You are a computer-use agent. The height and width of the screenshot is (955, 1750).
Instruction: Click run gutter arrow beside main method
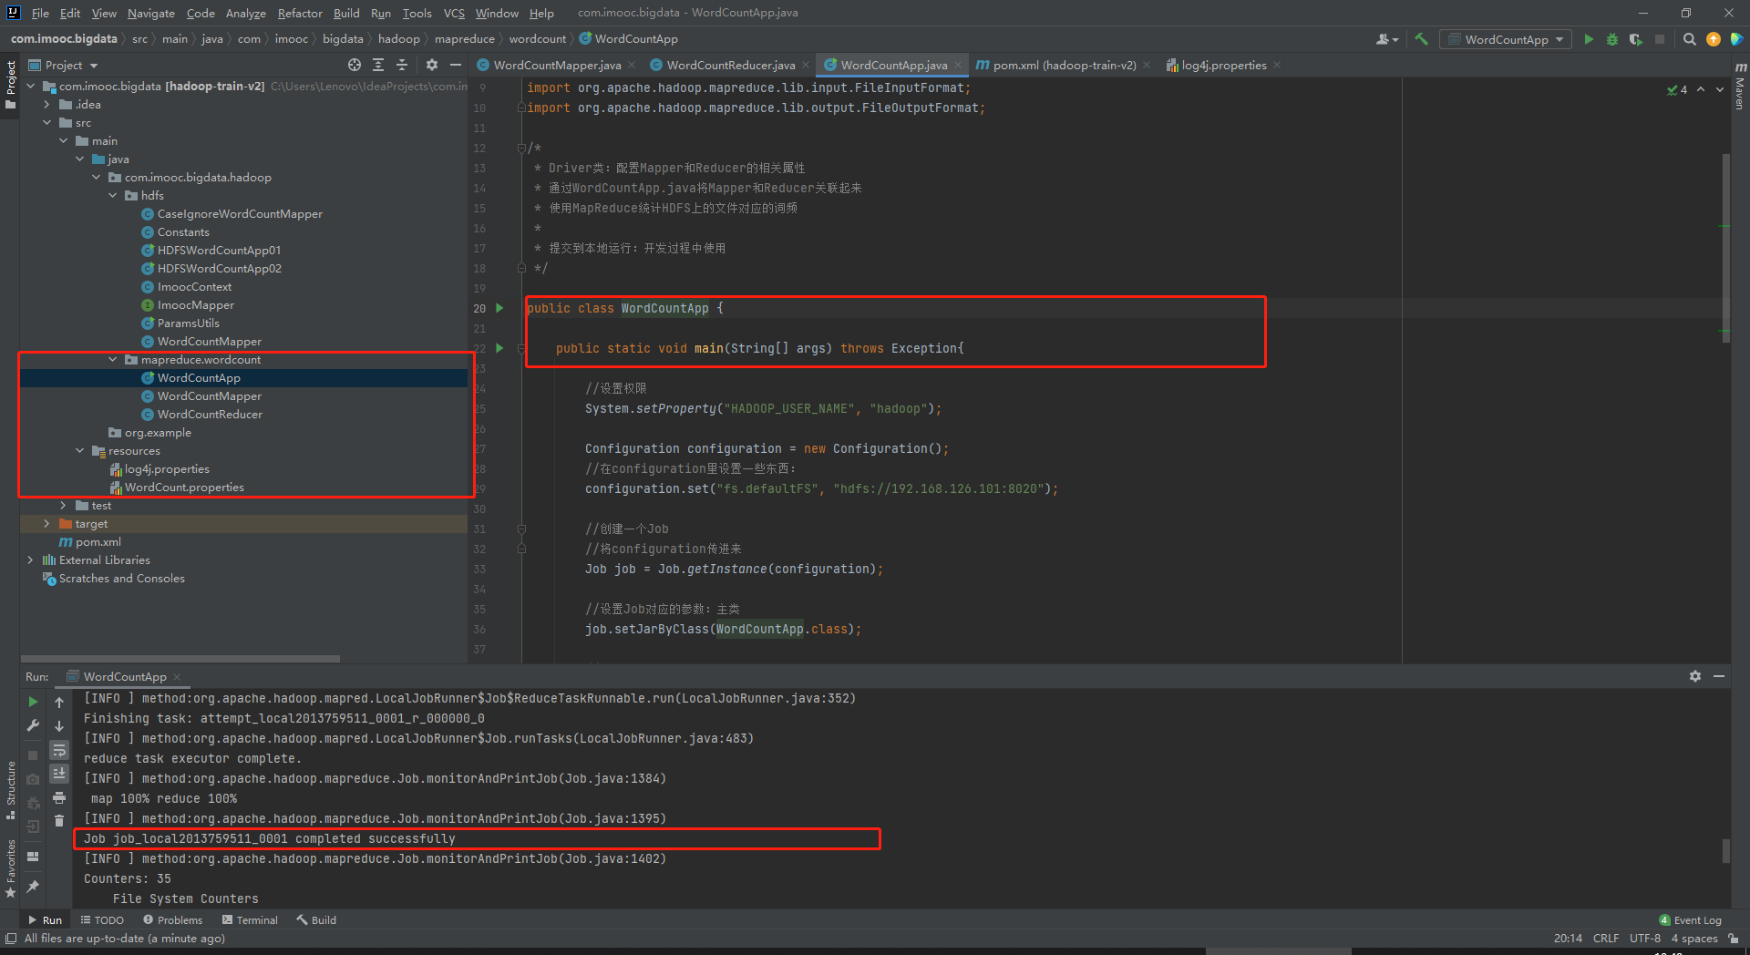[x=499, y=348]
